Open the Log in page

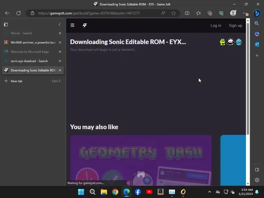click(216, 26)
